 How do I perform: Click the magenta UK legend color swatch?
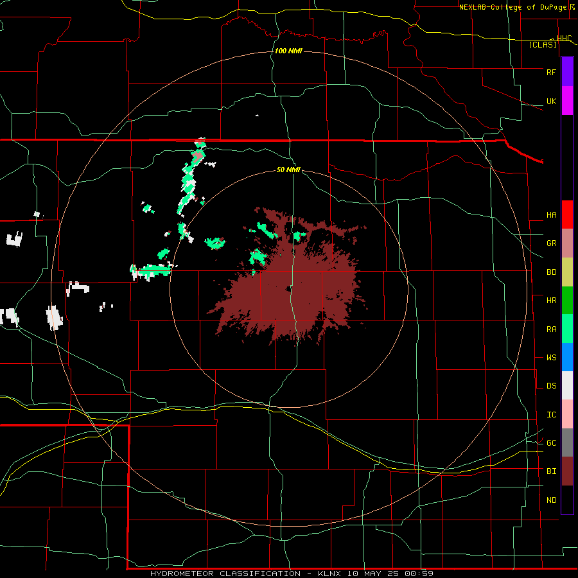[567, 101]
